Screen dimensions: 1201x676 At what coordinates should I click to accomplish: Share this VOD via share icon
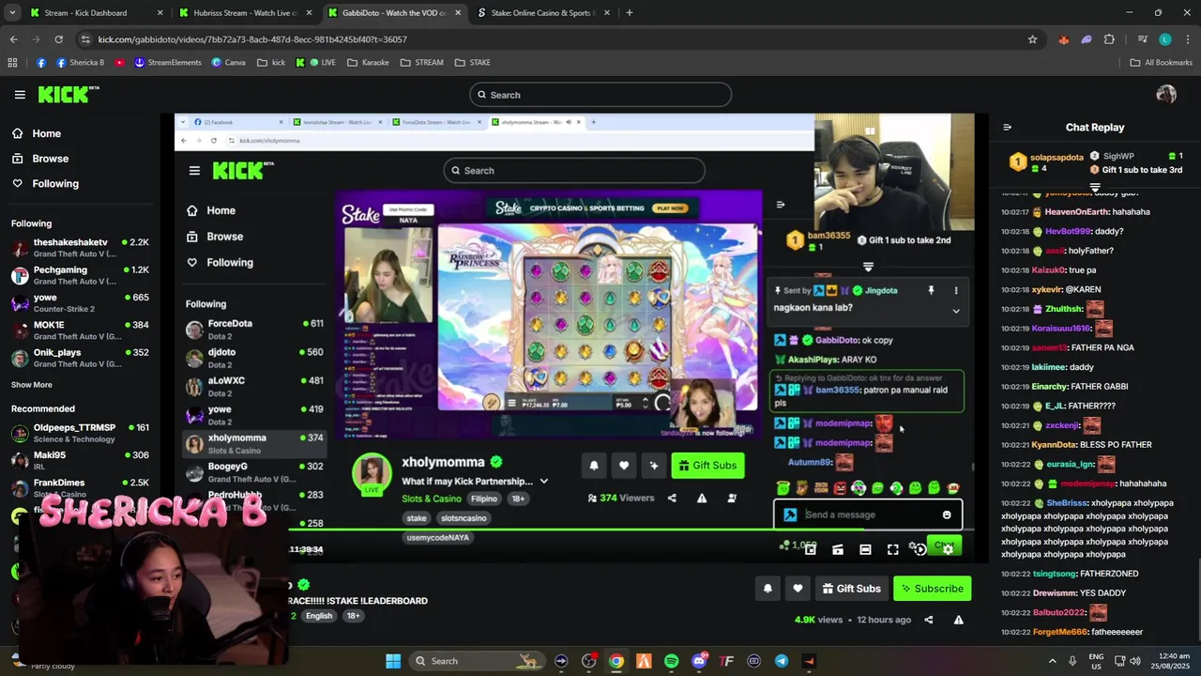pyautogui.click(x=928, y=620)
